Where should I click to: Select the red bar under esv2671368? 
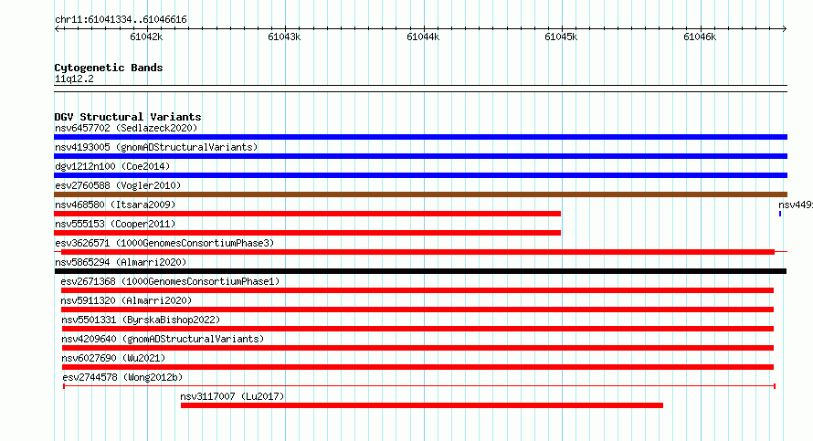pyautogui.click(x=417, y=290)
